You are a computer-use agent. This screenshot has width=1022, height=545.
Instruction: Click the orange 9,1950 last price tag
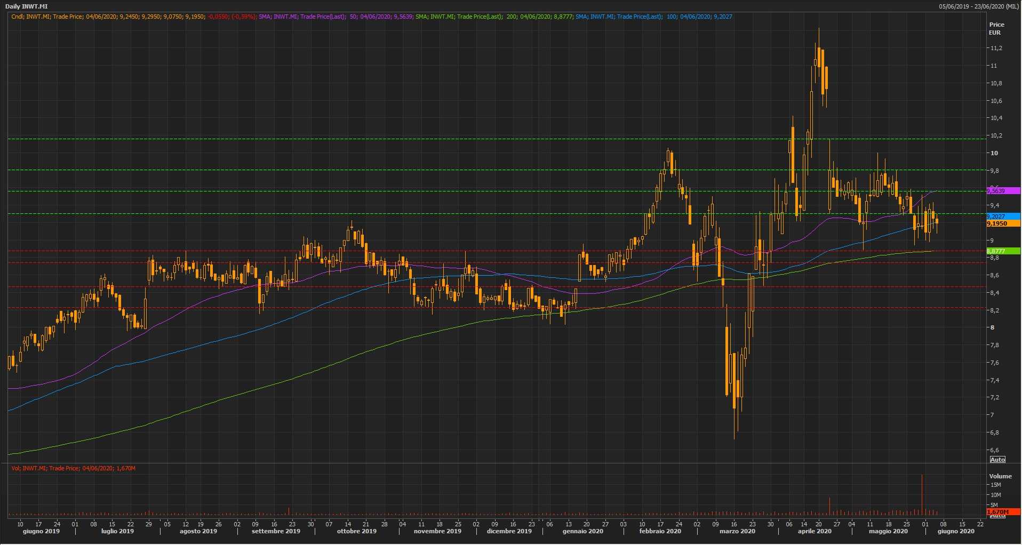[x=1002, y=223]
